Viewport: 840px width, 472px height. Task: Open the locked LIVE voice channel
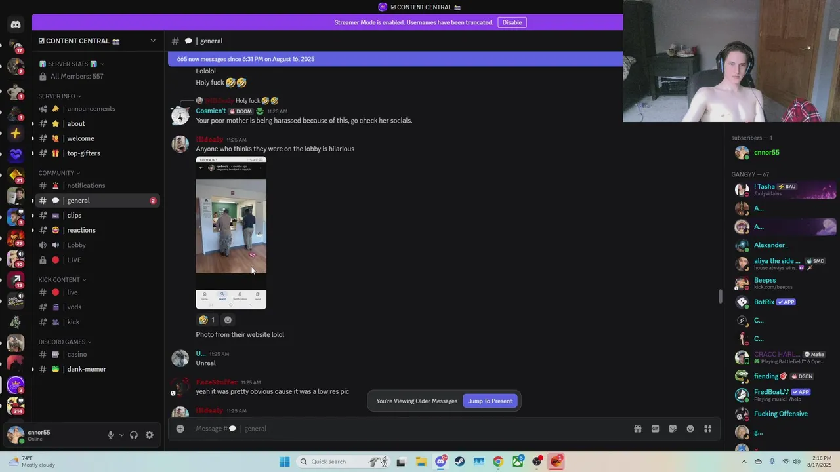96,260
